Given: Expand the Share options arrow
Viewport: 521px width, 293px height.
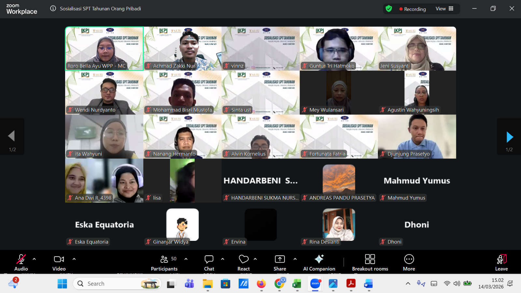Looking at the screenshot, I should coord(295,259).
